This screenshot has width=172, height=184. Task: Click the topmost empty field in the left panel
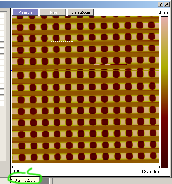pyautogui.click(x=2, y=16)
